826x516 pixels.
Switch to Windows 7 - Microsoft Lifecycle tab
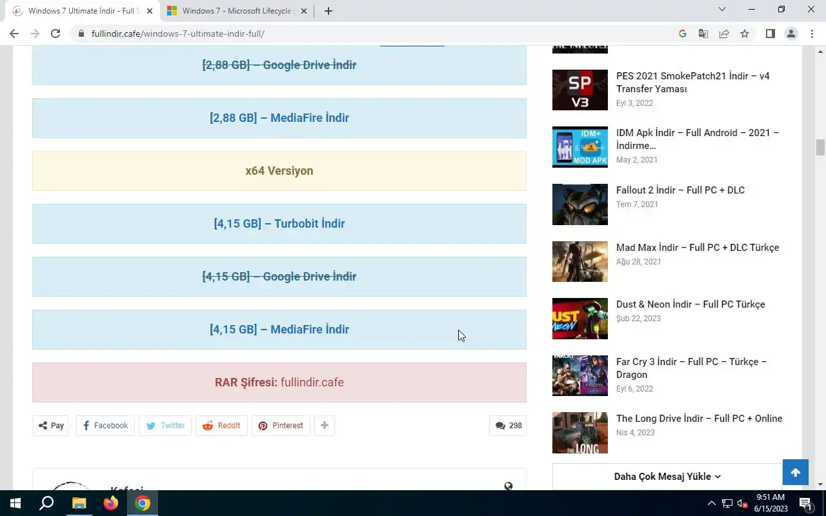click(236, 11)
